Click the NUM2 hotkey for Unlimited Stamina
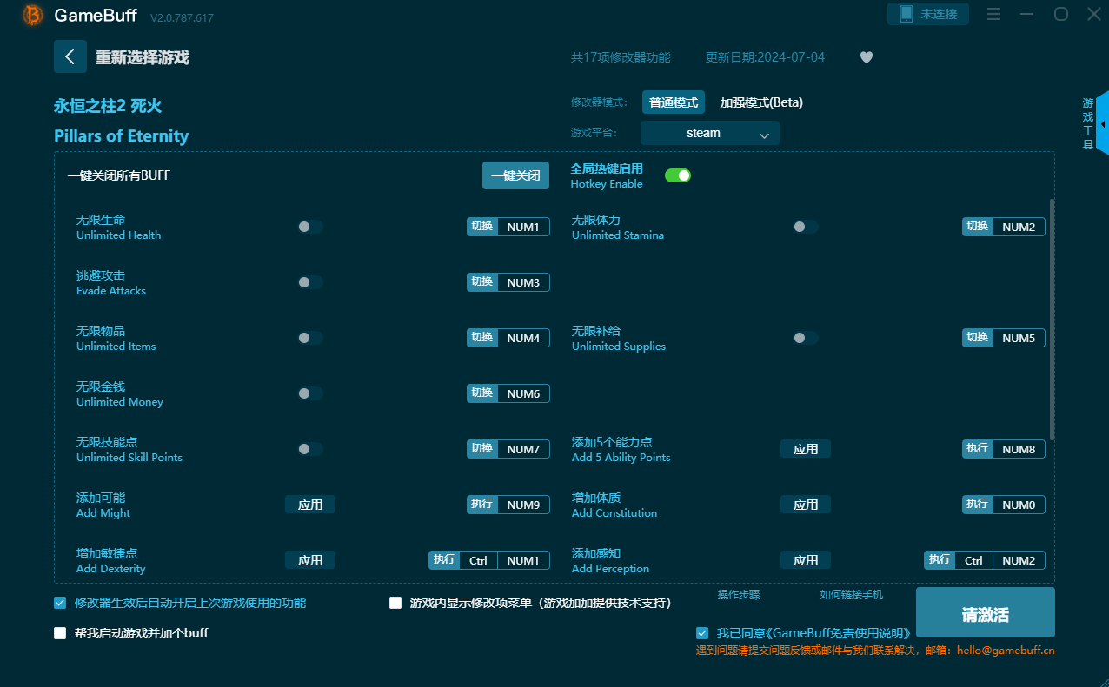Image resolution: width=1109 pixels, height=687 pixels. tap(1019, 227)
